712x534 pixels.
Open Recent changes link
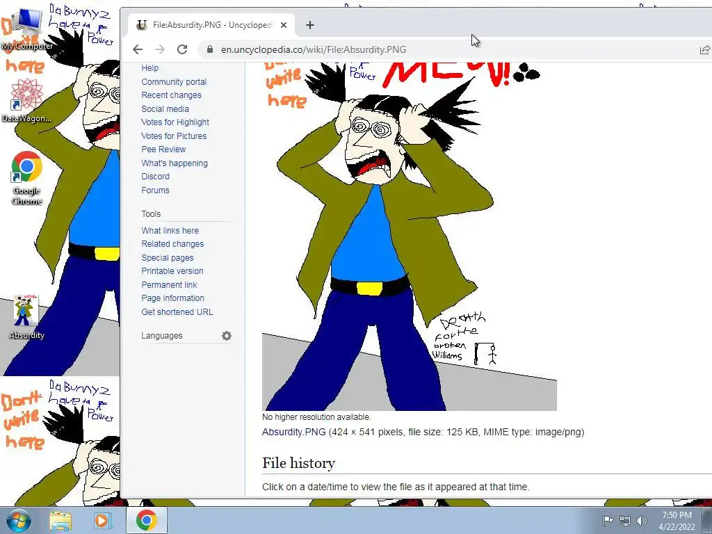pos(171,95)
